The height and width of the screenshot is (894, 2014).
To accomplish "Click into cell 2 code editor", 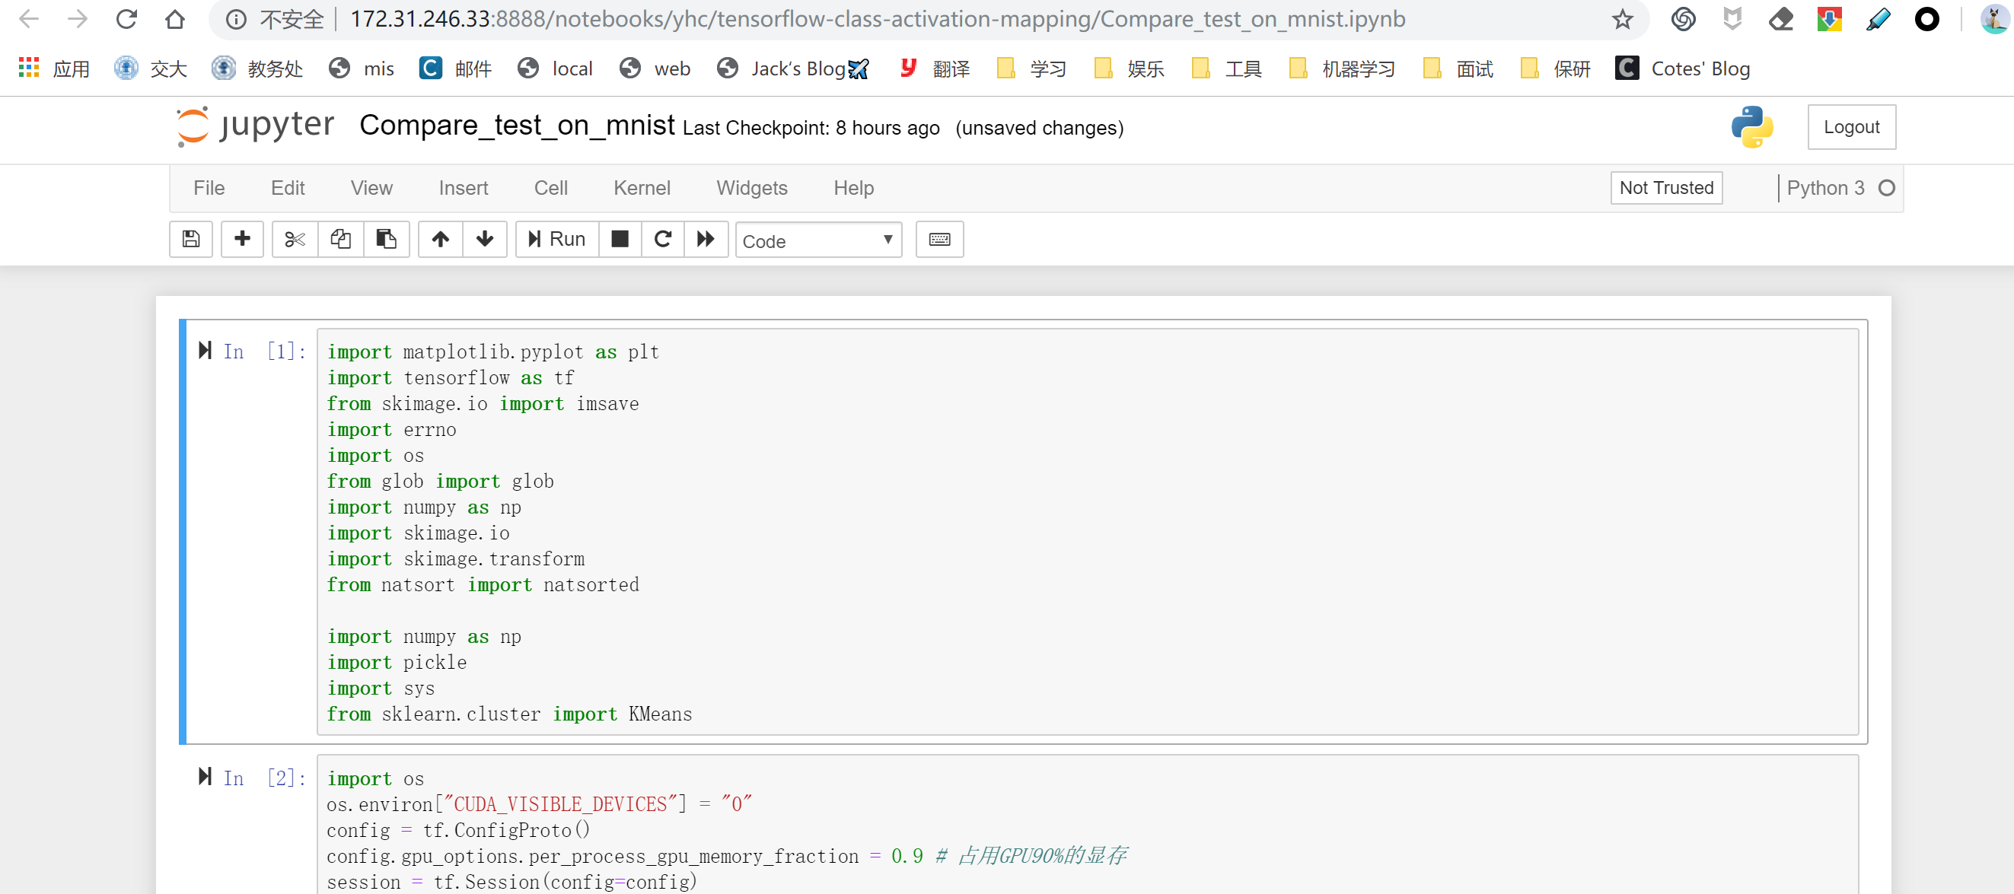I will coord(1087,825).
